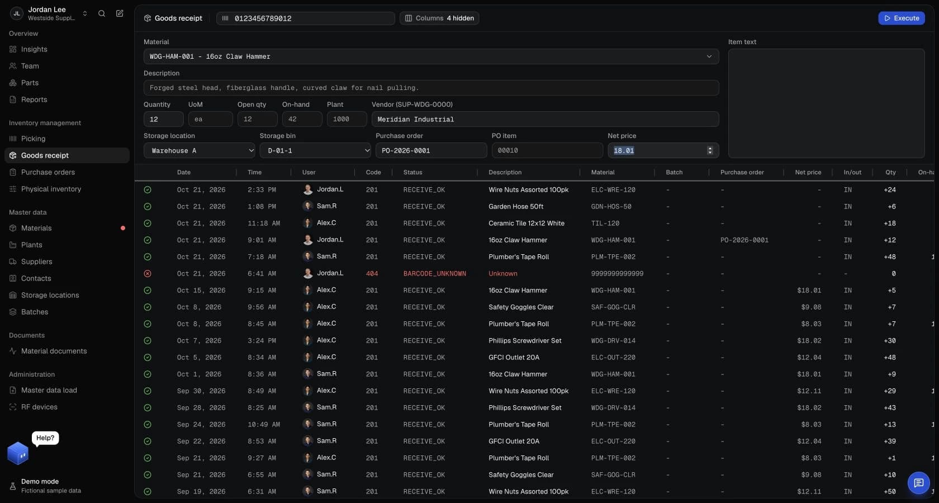The height and width of the screenshot is (503, 939).
Task: Open the Storage bin D-01-1 dropdown
Action: click(x=315, y=150)
